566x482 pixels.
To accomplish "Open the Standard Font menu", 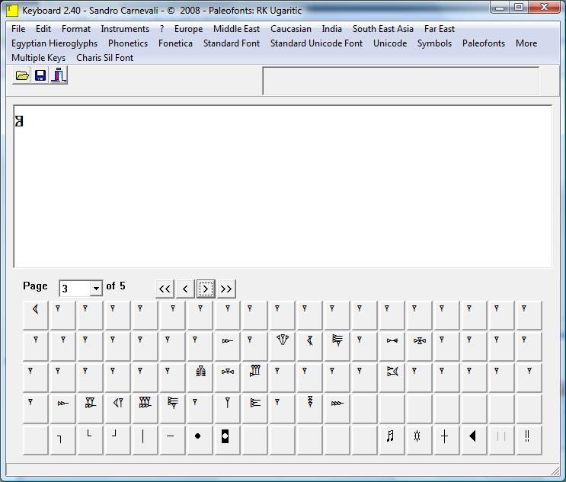I will coord(232,43).
